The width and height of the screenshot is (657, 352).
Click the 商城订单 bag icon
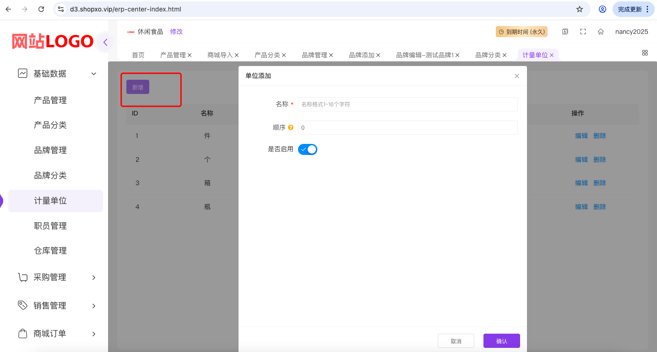22,334
